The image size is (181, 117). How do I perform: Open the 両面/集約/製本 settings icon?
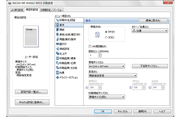pyautogui.click(x=57, y=39)
